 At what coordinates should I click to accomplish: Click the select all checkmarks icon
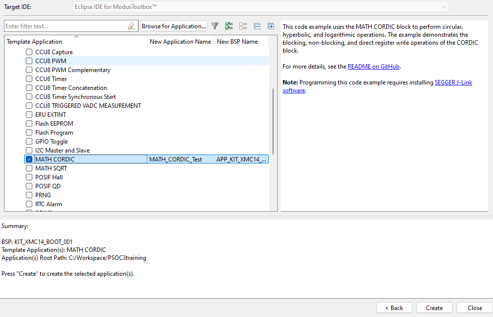click(229, 26)
